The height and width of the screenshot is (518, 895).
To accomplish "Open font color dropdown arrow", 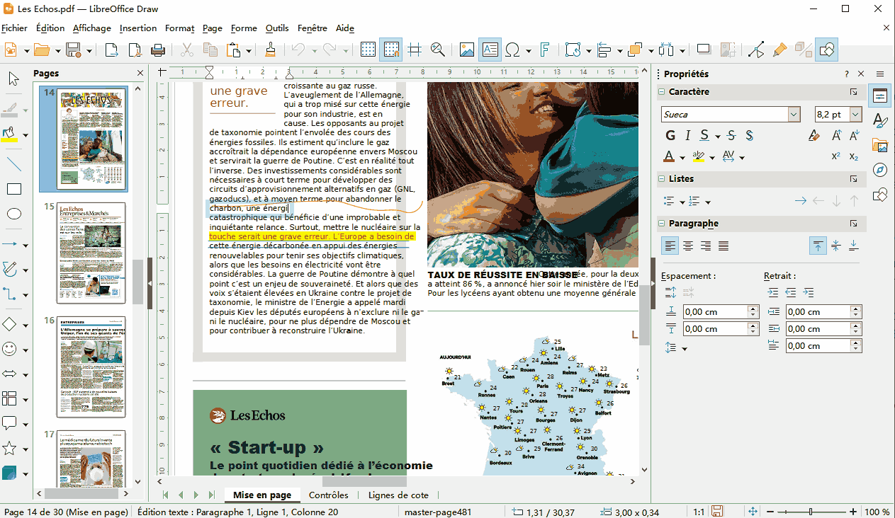I will click(x=682, y=157).
